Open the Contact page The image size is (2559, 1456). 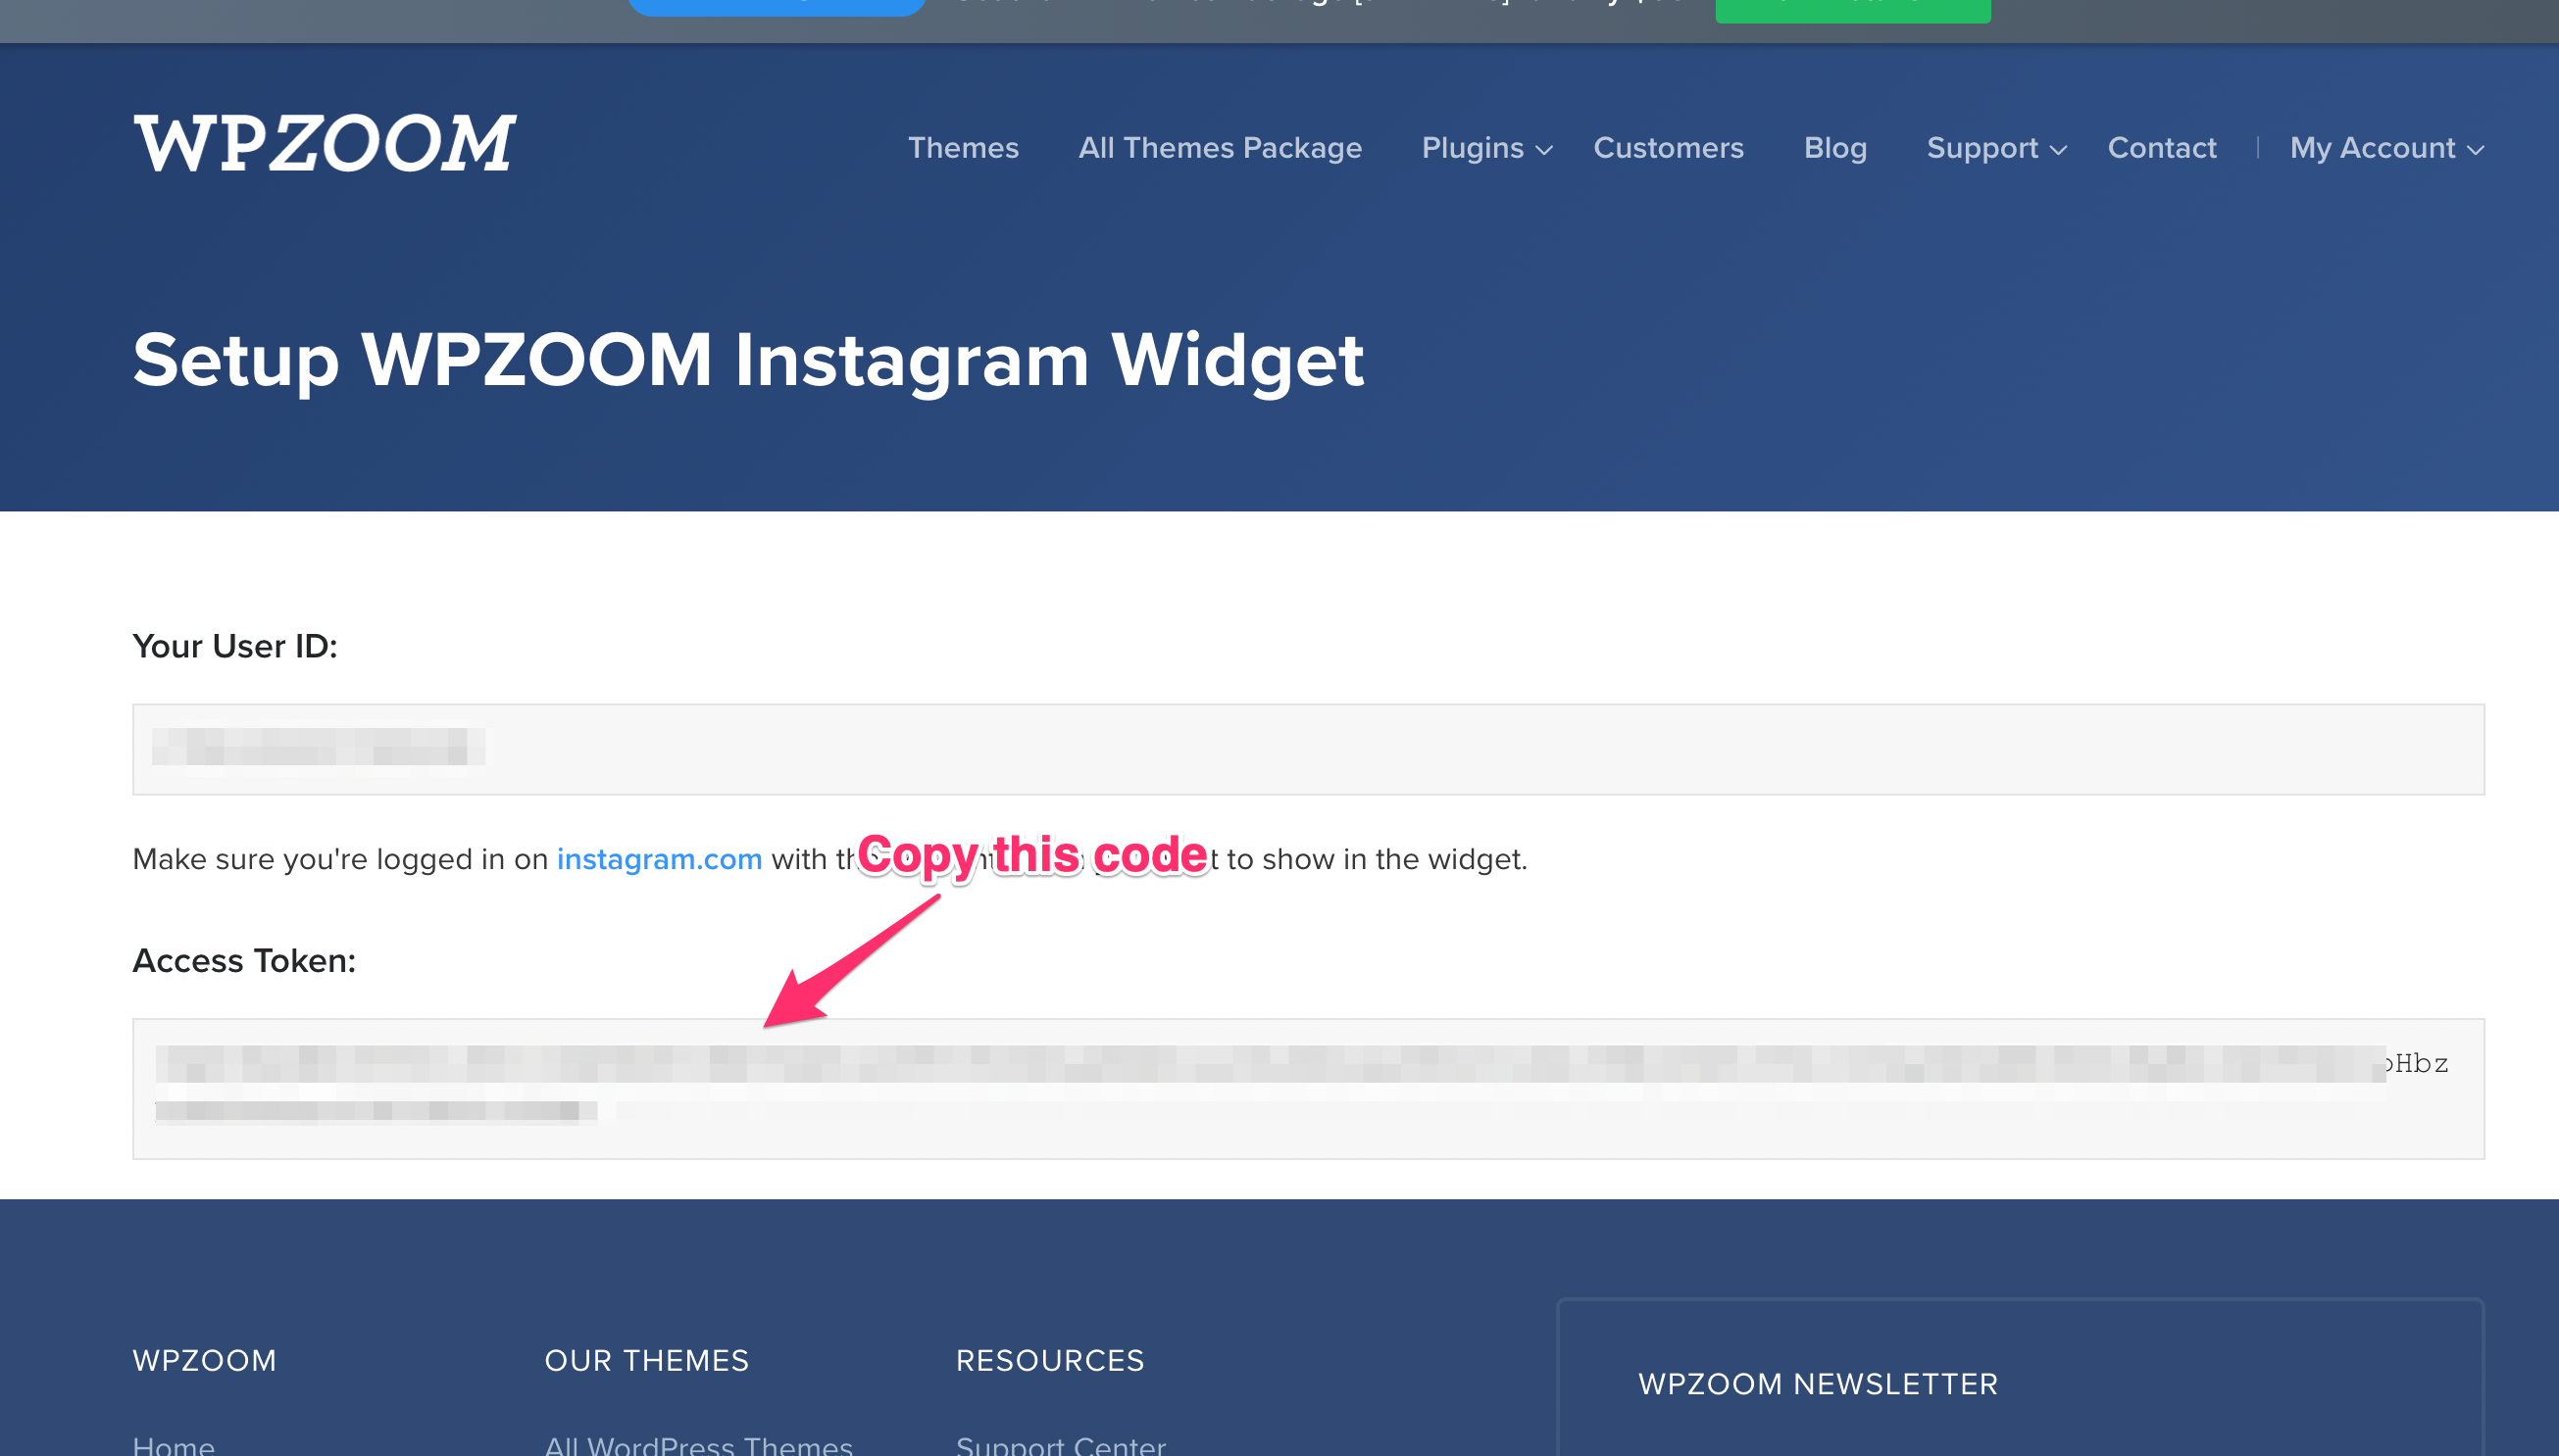2161,148
